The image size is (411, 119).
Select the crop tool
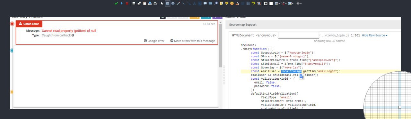click(259, 4)
